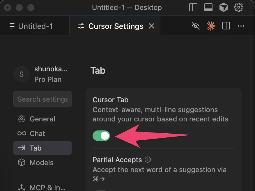Click the macOS minimize window button

tap(19, 8)
